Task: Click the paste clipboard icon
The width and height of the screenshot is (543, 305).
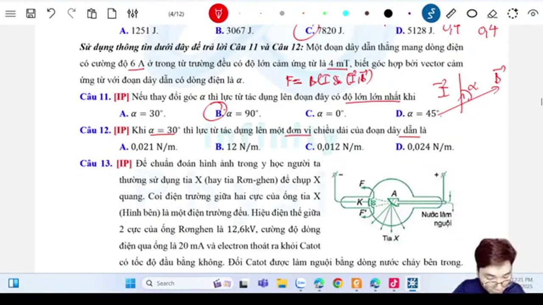Action: click(92, 14)
